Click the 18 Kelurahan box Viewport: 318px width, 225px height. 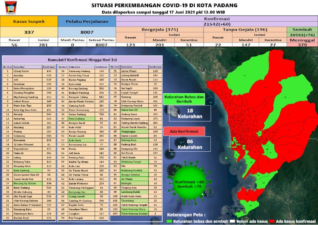(190, 113)
